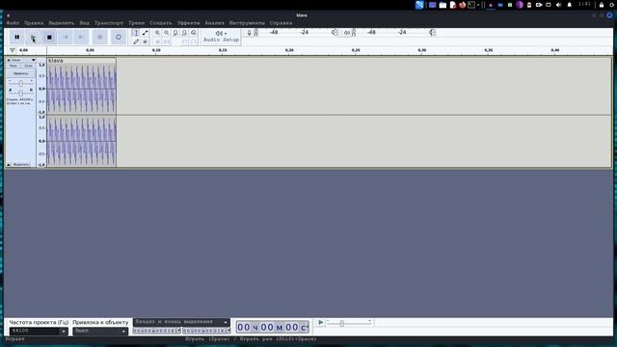Click the speaker playback meter icon
The height and width of the screenshot is (347, 617).
point(347,33)
